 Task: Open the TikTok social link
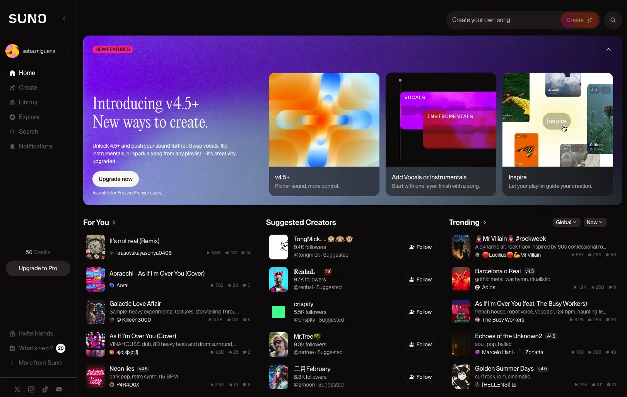point(45,389)
